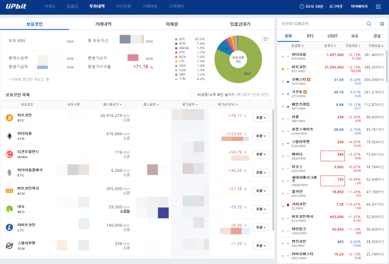This screenshot has width=389, height=264.
Task: Click the 로그아웃 link
Action: (336, 6)
